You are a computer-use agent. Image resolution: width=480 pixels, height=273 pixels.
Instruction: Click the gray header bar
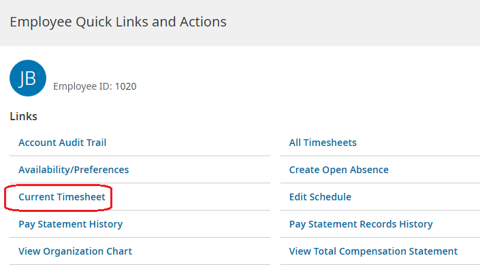coord(354,22)
